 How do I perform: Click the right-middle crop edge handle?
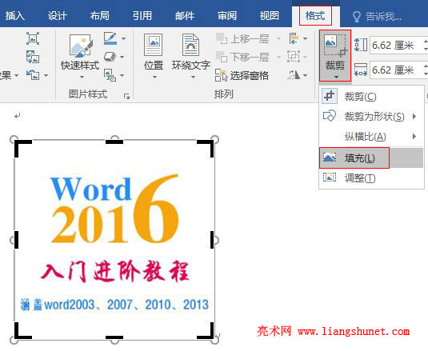click(212, 240)
